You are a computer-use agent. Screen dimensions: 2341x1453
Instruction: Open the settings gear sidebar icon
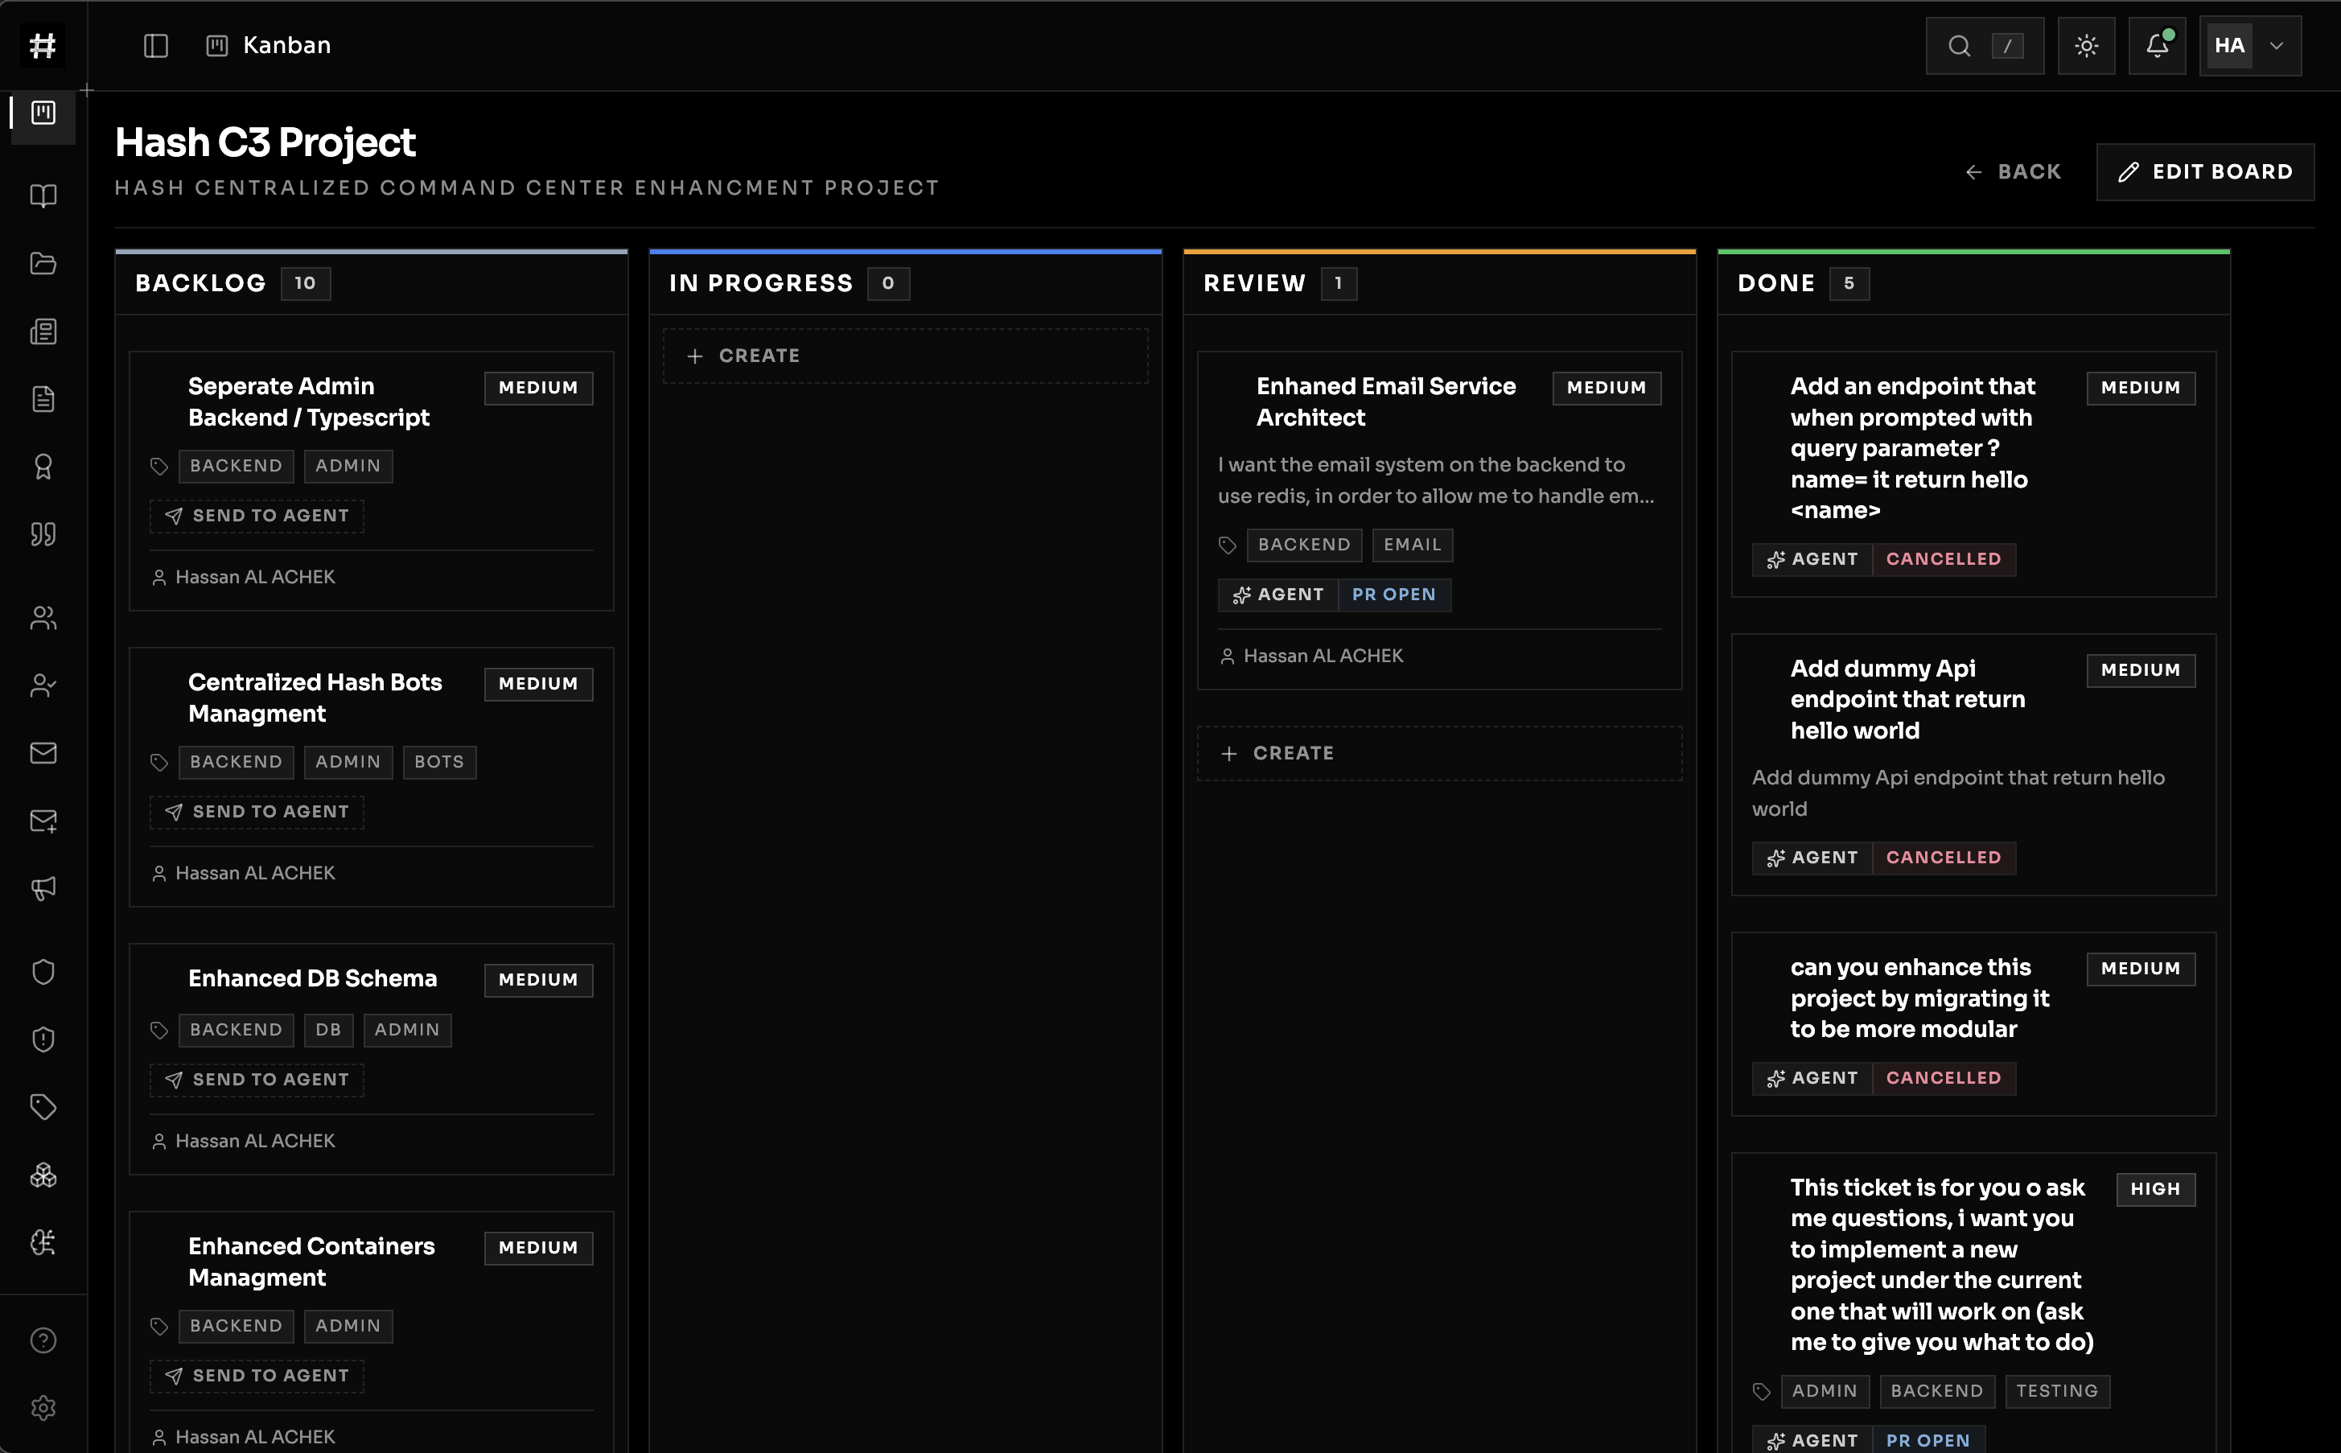[43, 1408]
